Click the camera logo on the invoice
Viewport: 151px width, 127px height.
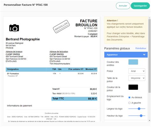click(14, 28)
